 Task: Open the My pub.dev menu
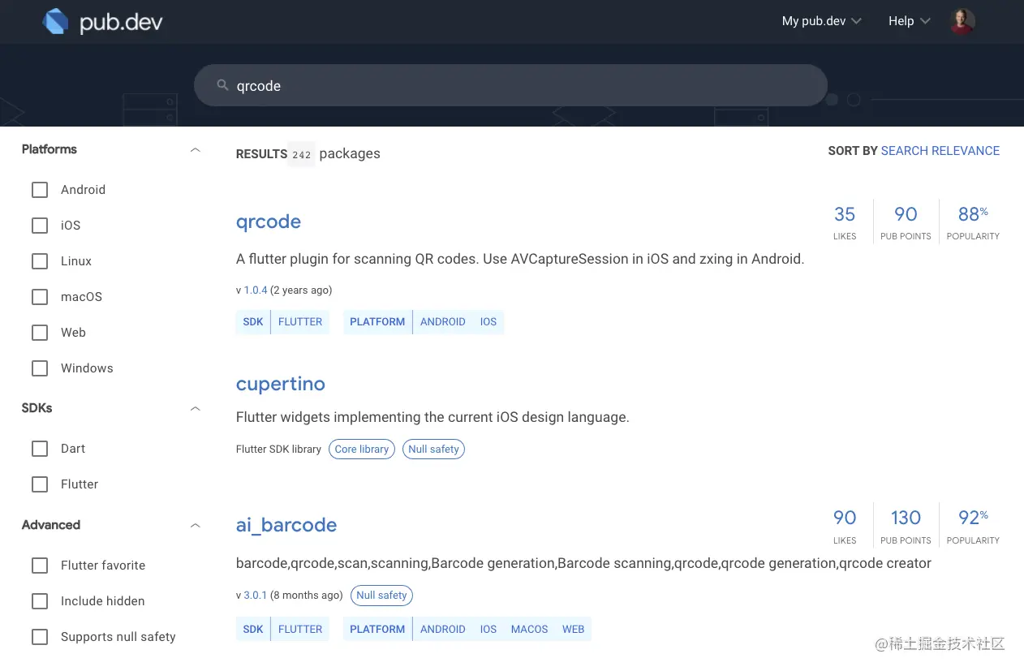tap(821, 21)
